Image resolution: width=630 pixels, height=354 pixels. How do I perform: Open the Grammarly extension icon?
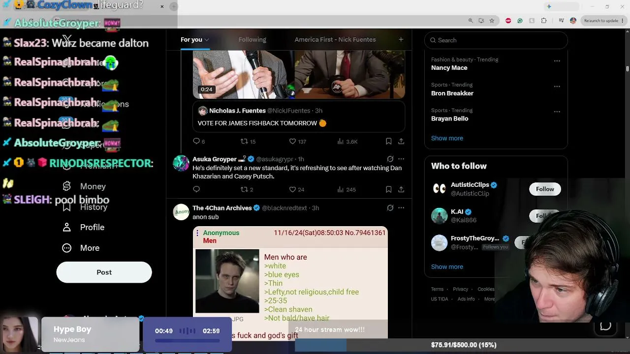pos(520,21)
